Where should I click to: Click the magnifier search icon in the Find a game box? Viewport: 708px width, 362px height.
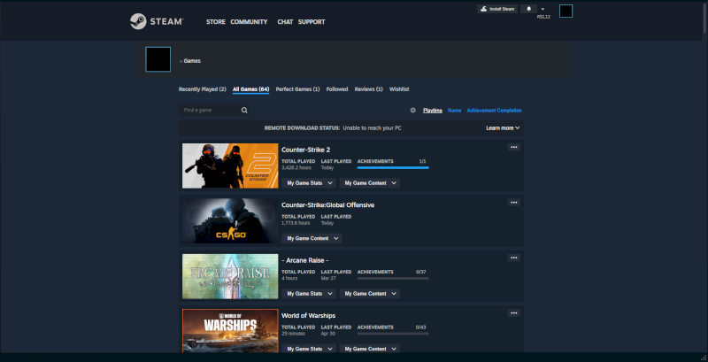[x=244, y=110]
